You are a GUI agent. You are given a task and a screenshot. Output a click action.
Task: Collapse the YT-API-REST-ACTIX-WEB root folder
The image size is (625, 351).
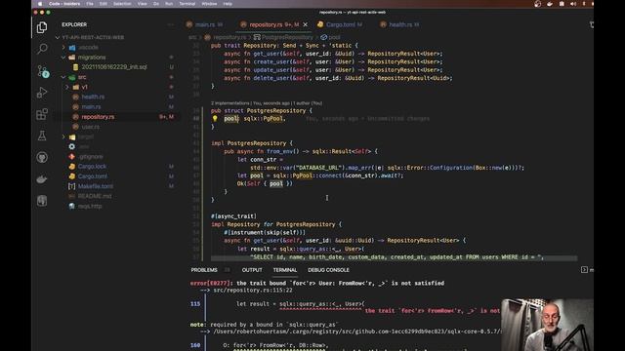tap(58, 37)
